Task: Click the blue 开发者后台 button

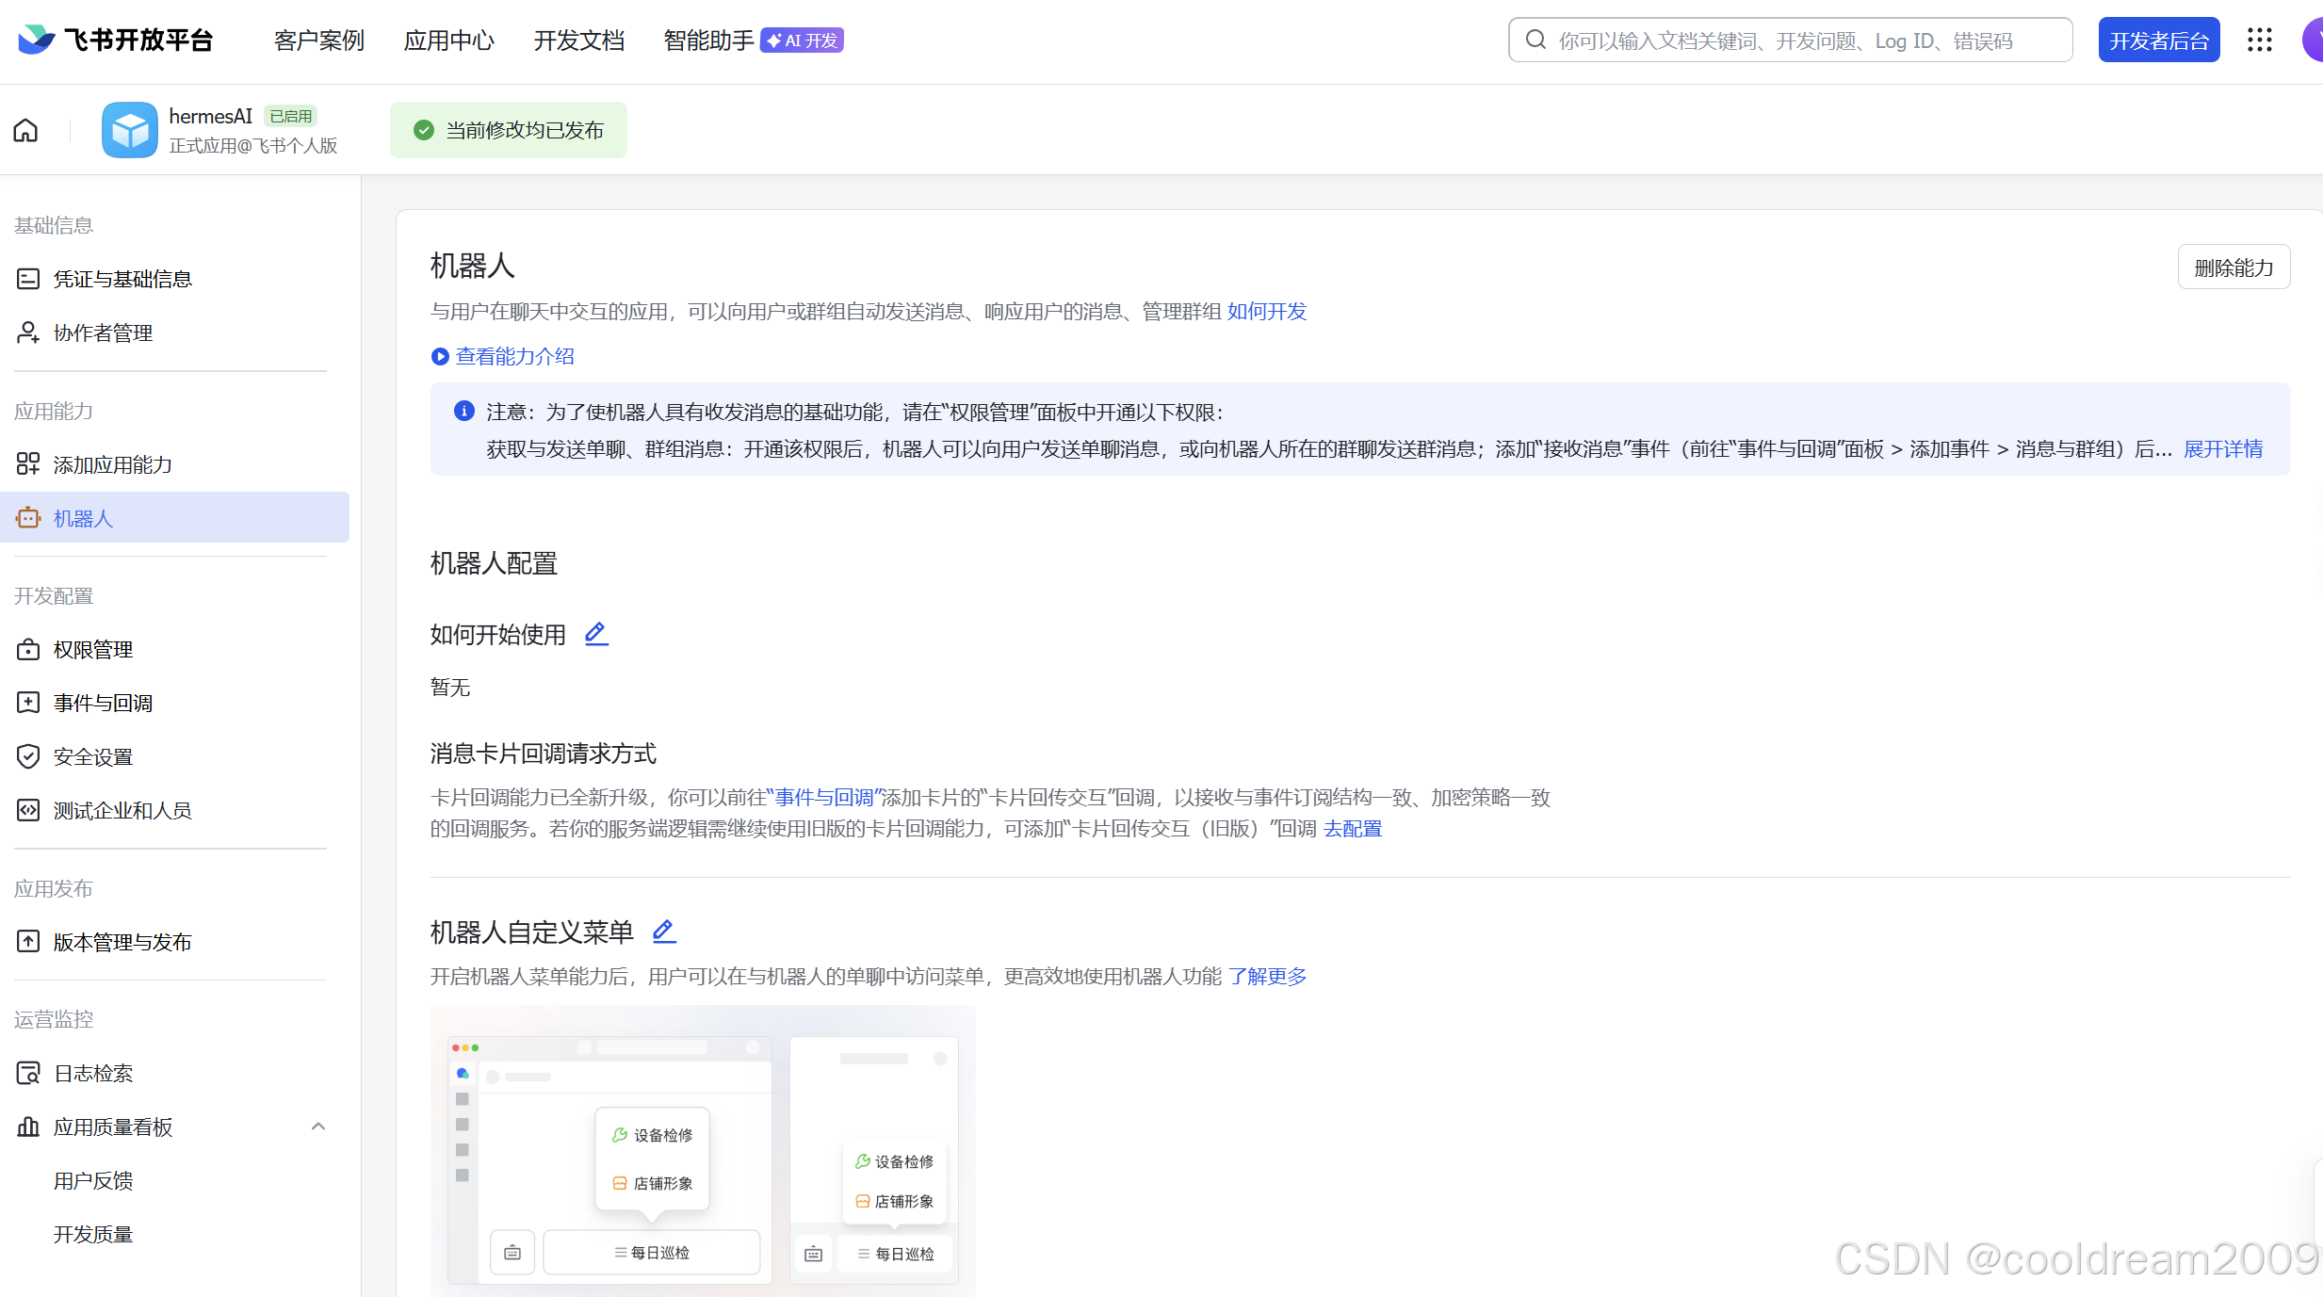Action: click(2158, 41)
